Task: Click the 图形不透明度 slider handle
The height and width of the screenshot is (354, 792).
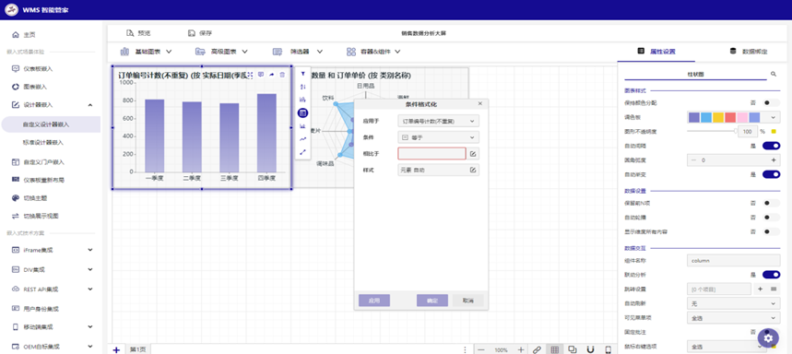Action: point(737,131)
